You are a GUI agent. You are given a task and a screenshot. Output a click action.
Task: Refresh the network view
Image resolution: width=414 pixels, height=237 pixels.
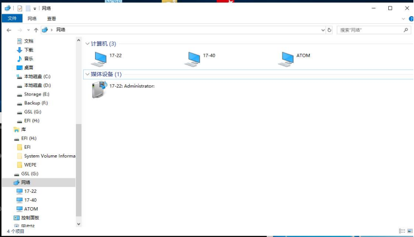(329, 30)
